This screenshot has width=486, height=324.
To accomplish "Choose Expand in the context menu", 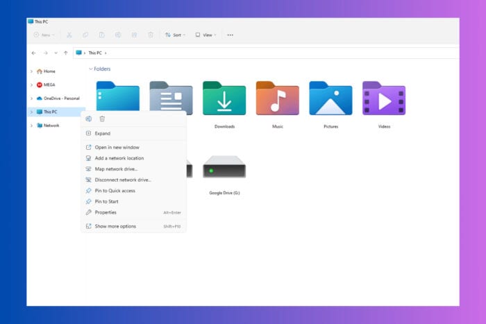I will pyautogui.click(x=133, y=133).
